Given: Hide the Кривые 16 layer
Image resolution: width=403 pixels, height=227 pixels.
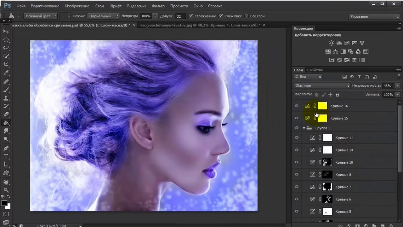Looking at the screenshot, I should [x=297, y=106].
